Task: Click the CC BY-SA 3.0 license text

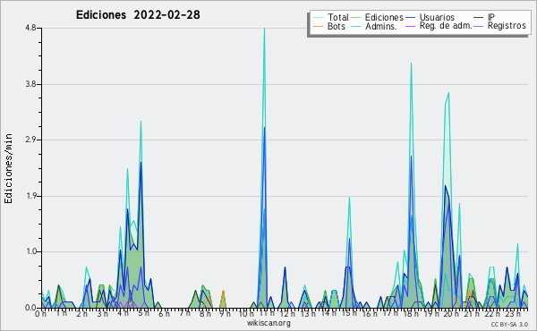Action: pyautogui.click(x=509, y=324)
